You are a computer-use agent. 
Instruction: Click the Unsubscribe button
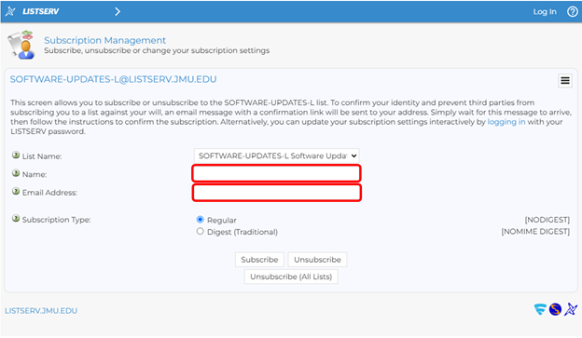pos(317,260)
